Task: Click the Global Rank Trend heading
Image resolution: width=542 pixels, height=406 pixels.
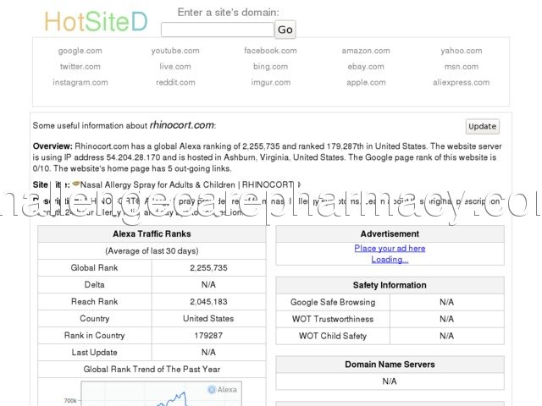Action: (152, 370)
